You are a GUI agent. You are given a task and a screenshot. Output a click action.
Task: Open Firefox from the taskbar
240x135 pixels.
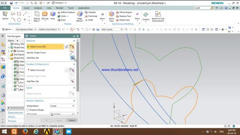pyautogui.click(x=25, y=132)
